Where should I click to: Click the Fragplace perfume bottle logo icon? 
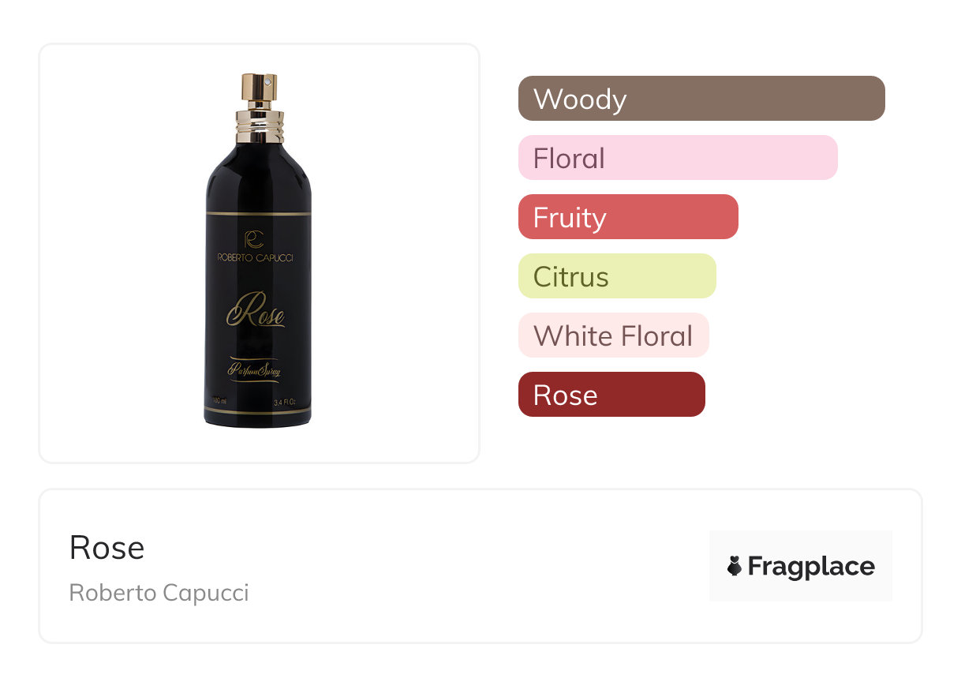click(x=735, y=566)
